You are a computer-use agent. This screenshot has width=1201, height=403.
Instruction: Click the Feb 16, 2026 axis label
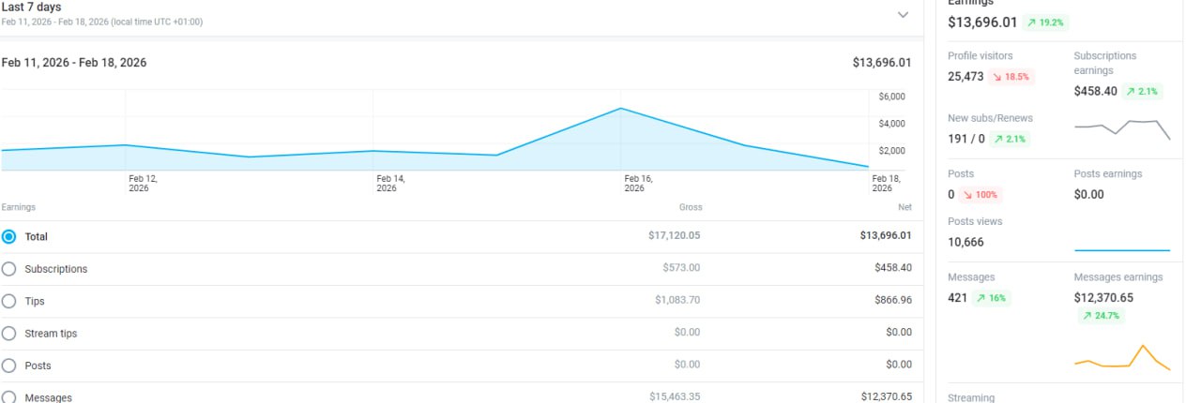point(639,183)
